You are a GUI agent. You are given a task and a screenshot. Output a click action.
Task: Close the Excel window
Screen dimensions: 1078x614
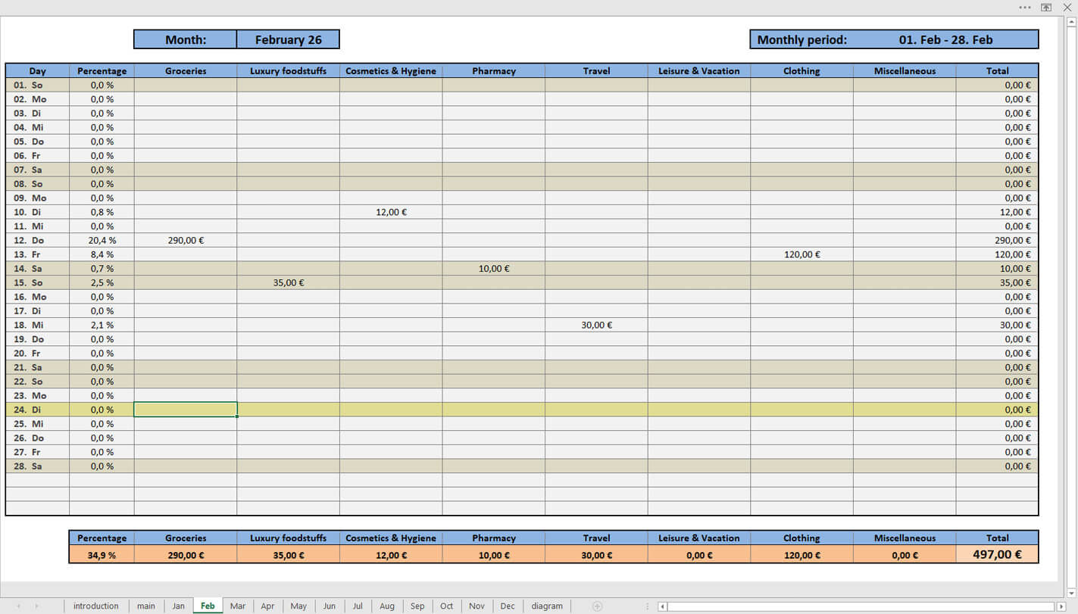click(1067, 8)
